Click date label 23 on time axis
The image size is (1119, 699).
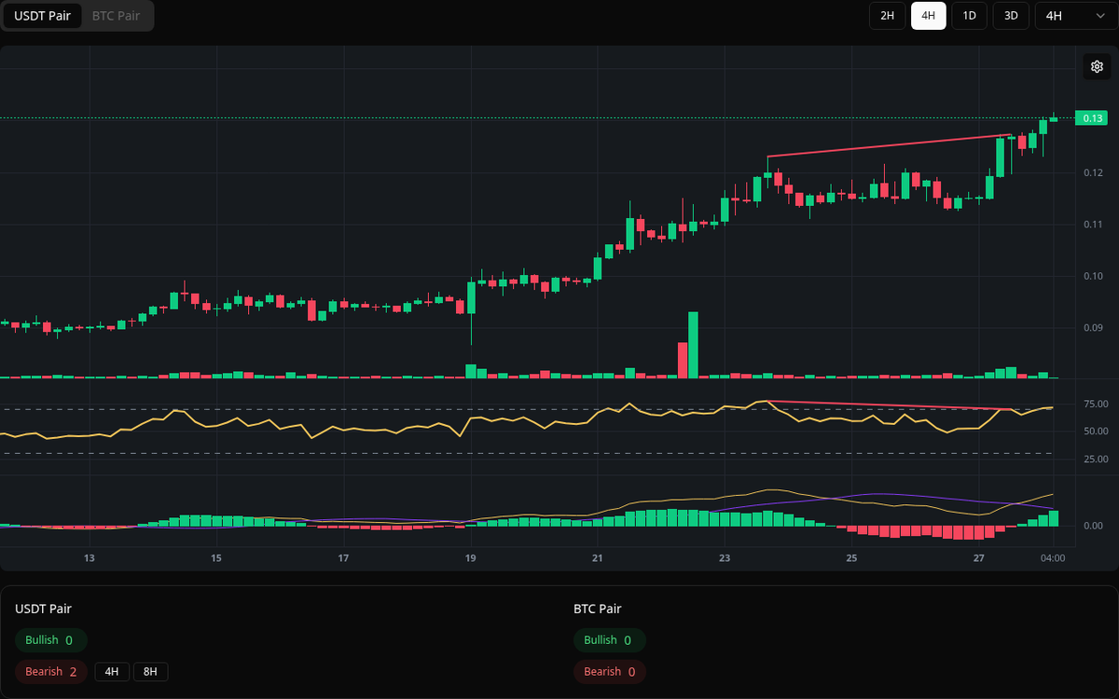click(725, 558)
